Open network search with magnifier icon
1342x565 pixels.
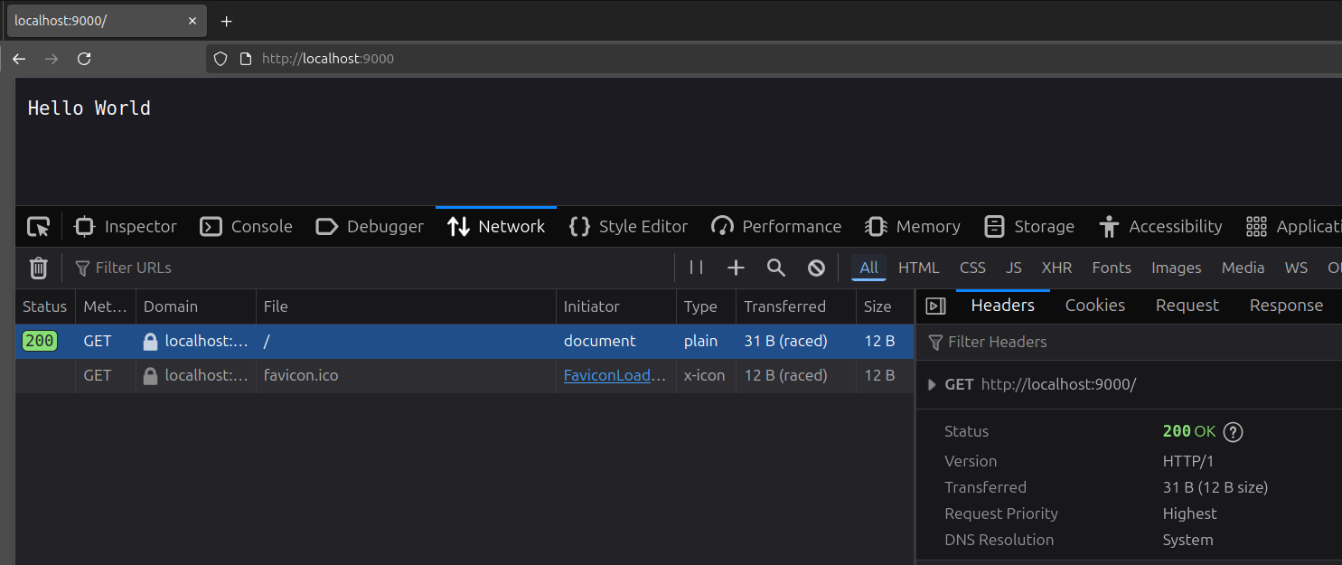pyautogui.click(x=775, y=268)
